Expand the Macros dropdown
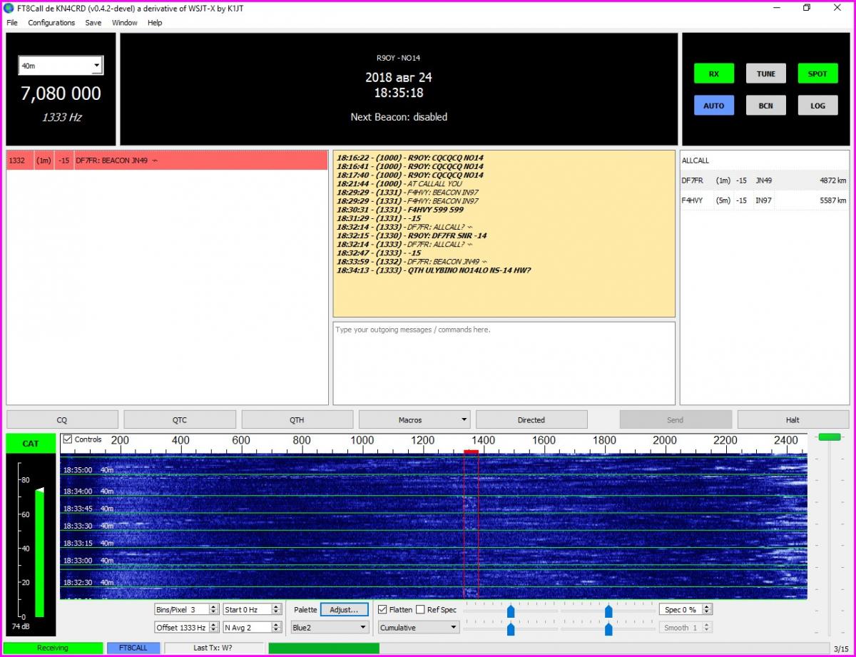The image size is (856, 657). [414, 420]
